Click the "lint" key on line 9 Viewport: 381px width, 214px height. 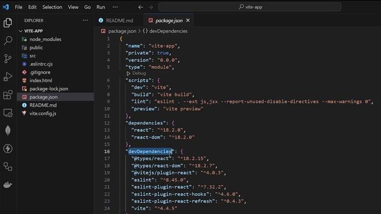pyautogui.click(x=140, y=102)
